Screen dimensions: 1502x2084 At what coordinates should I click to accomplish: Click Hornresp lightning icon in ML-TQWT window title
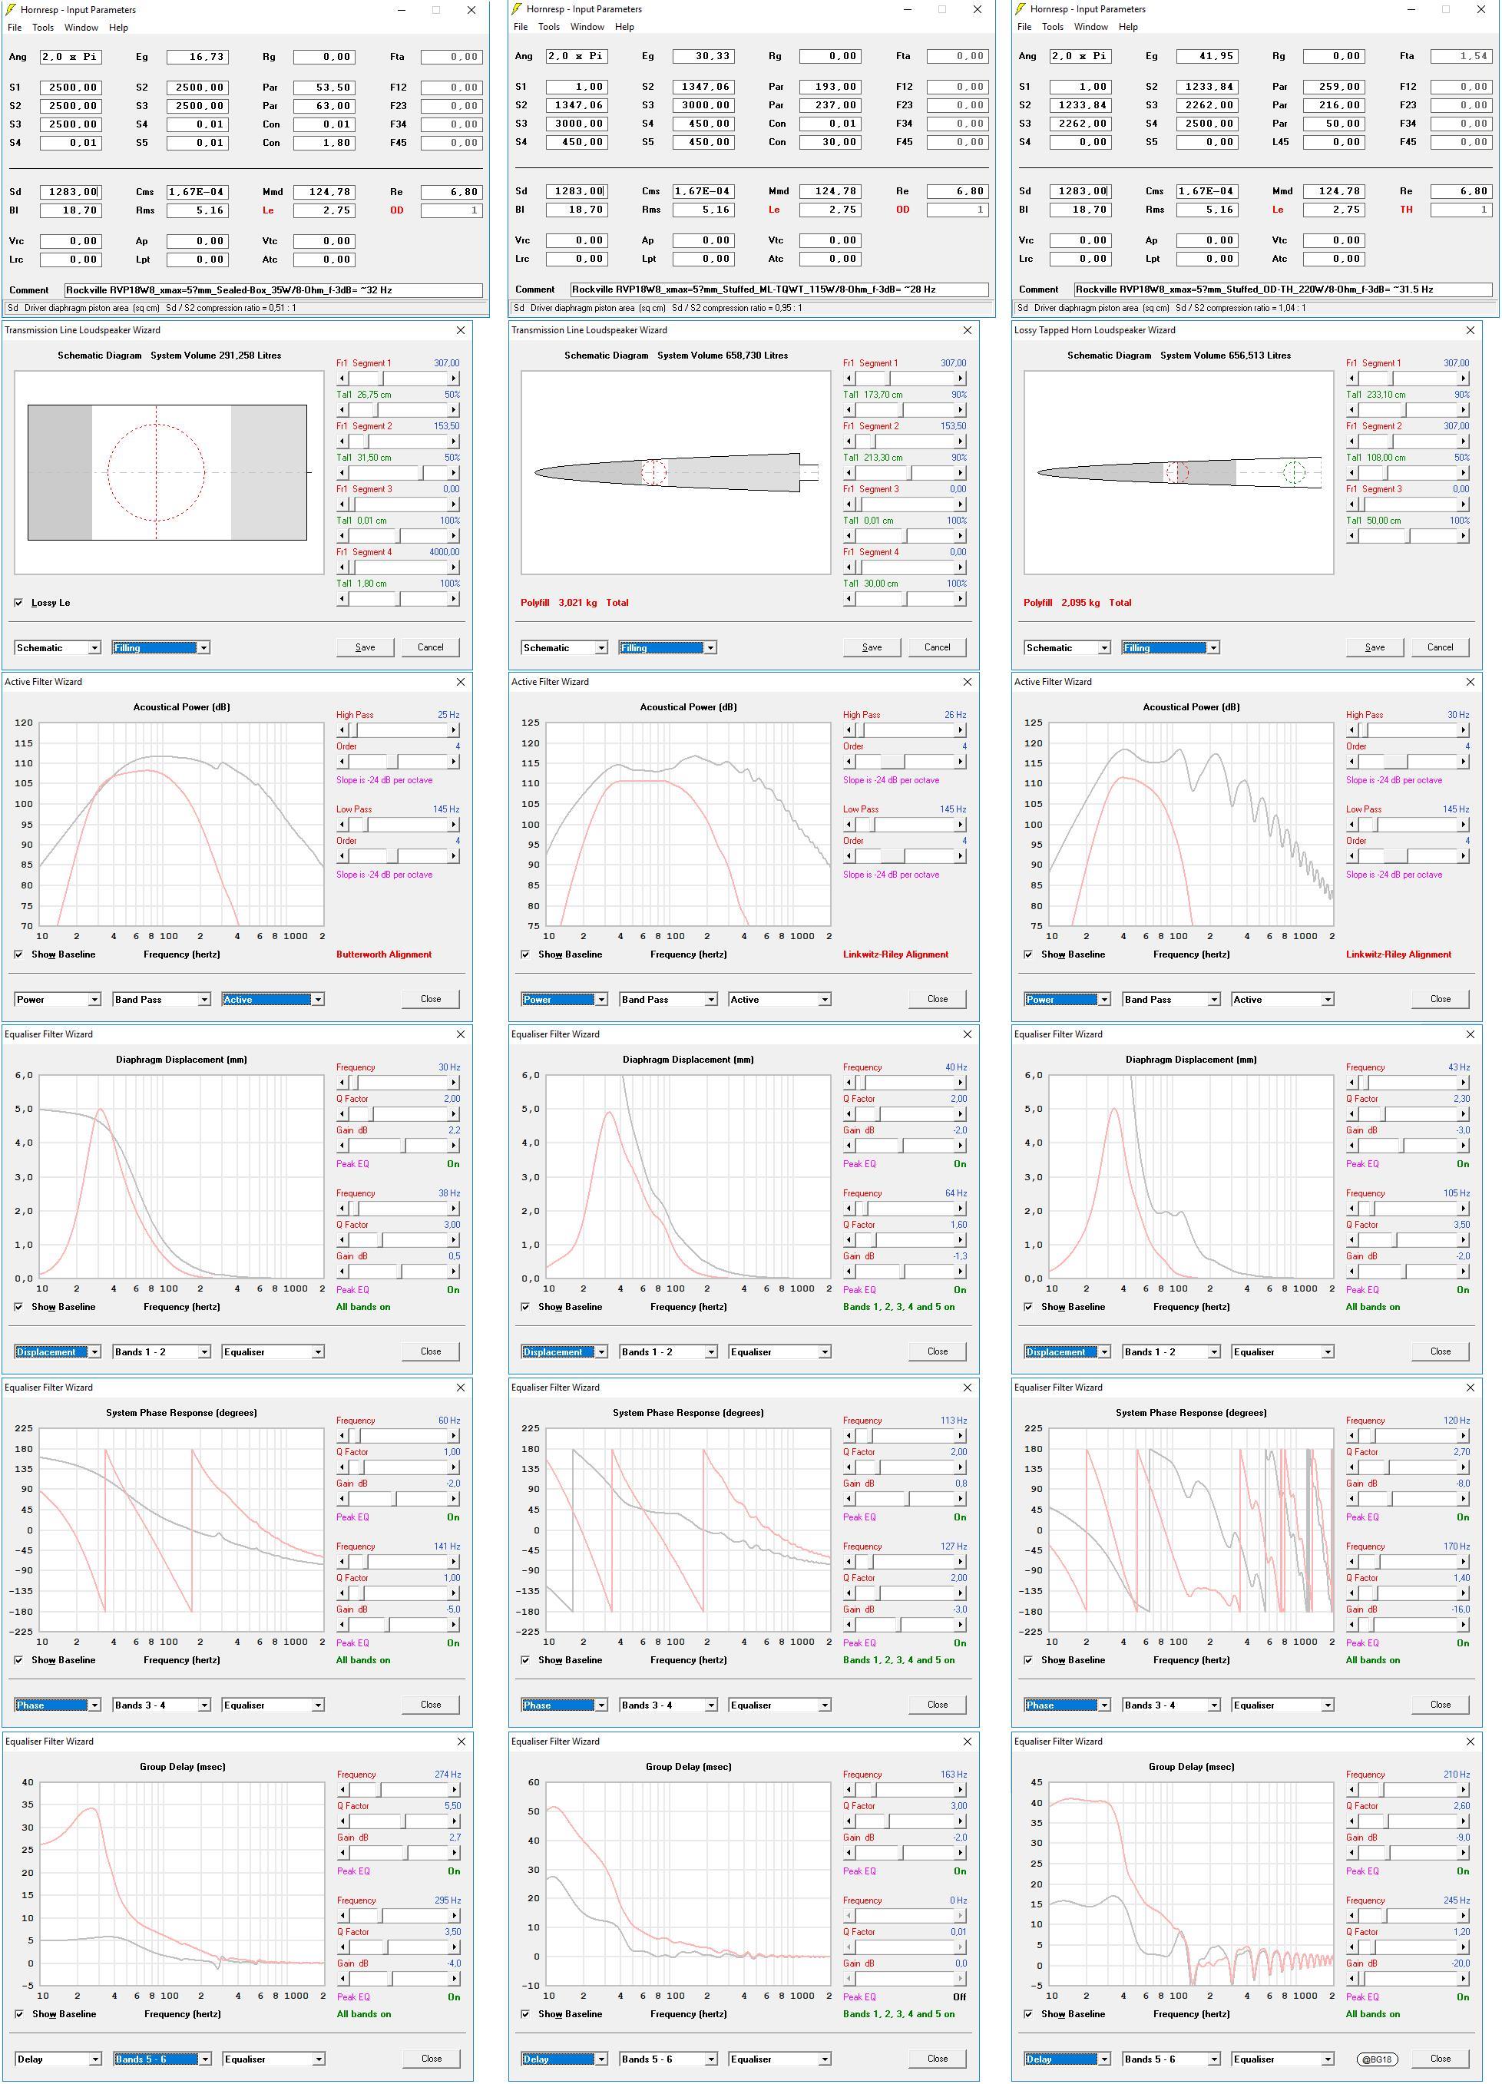[518, 9]
